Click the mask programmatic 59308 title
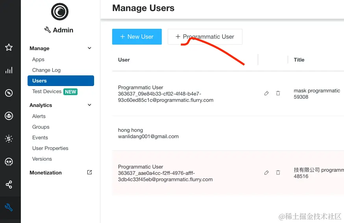Viewport: 344px width, 223px height. coord(317,94)
